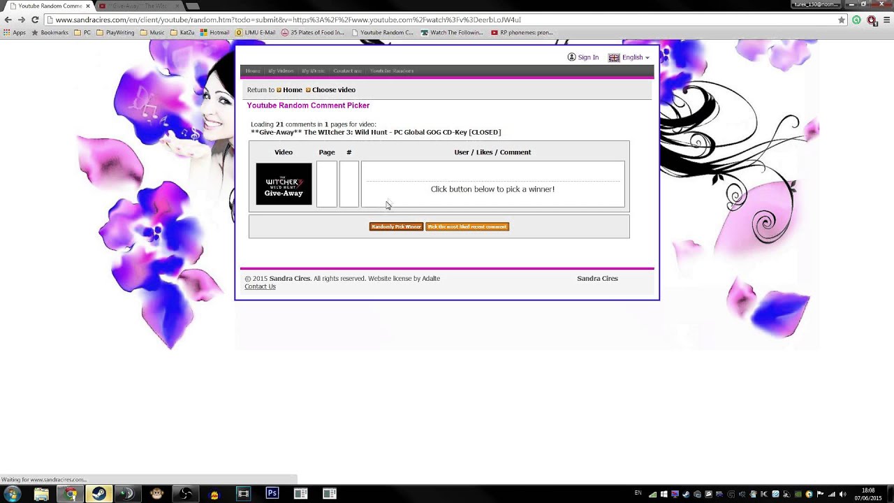
Task: Open the Chrome hamburger menu
Action: pos(886,20)
